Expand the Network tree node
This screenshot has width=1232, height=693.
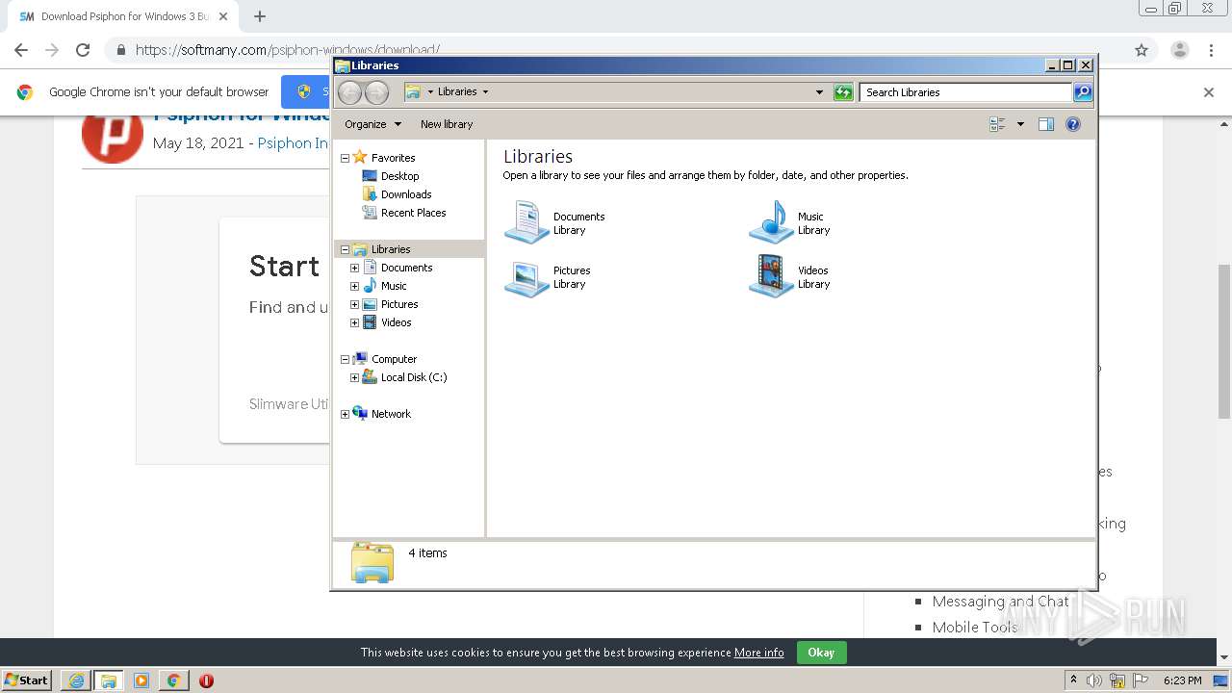click(345, 414)
